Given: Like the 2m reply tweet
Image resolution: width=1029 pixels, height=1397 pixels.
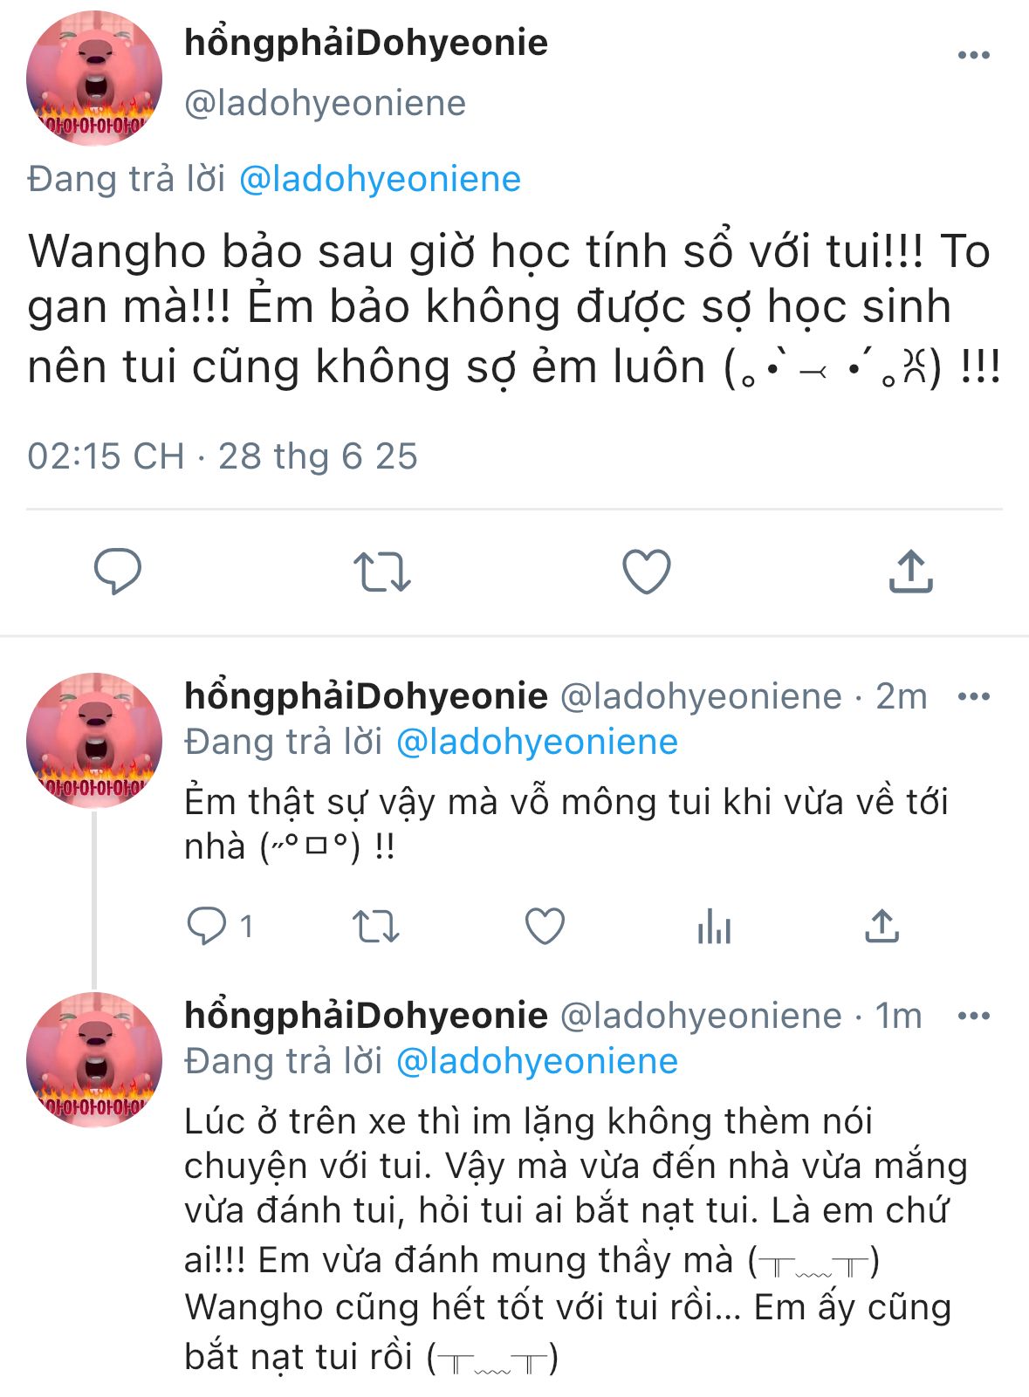Looking at the screenshot, I should point(545,926).
